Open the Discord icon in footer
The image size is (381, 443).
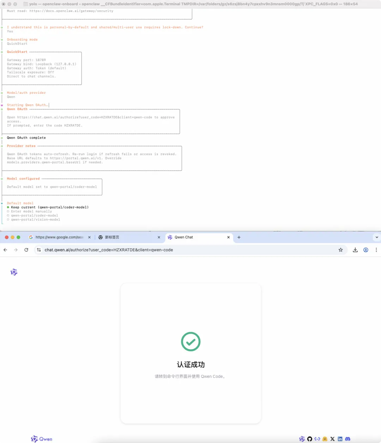coord(348,439)
